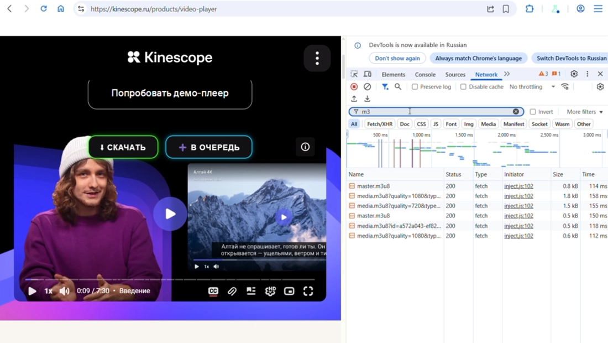Switch to the Console tab
The width and height of the screenshot is (608, 343).
click(x=425, y=75)
